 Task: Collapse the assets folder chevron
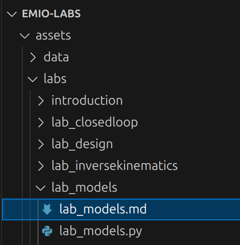pos(25,36)
